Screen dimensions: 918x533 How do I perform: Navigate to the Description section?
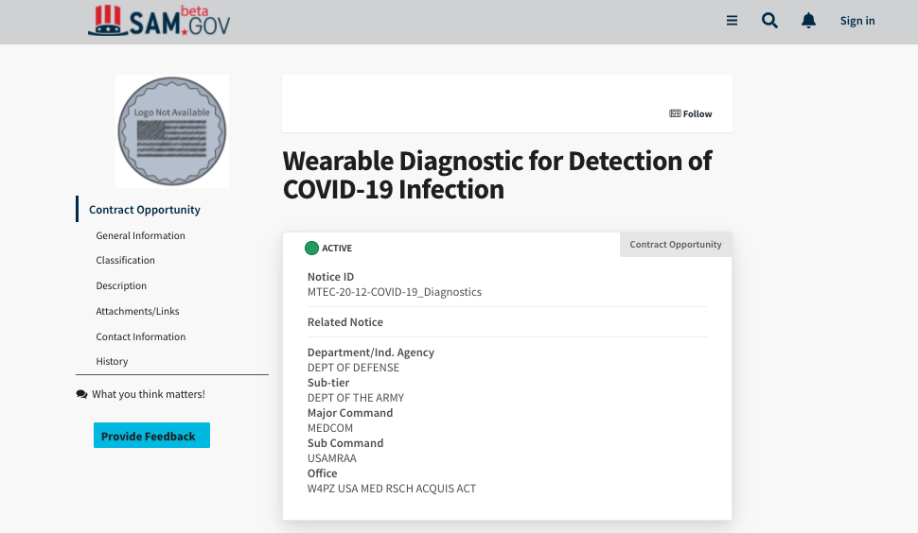click(x=121, y=285)
